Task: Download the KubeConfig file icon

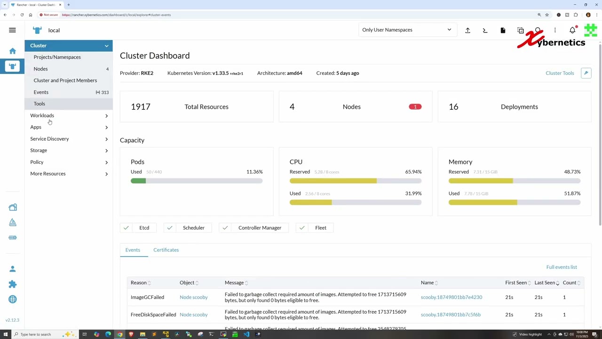Action: [x=503, y=30]
